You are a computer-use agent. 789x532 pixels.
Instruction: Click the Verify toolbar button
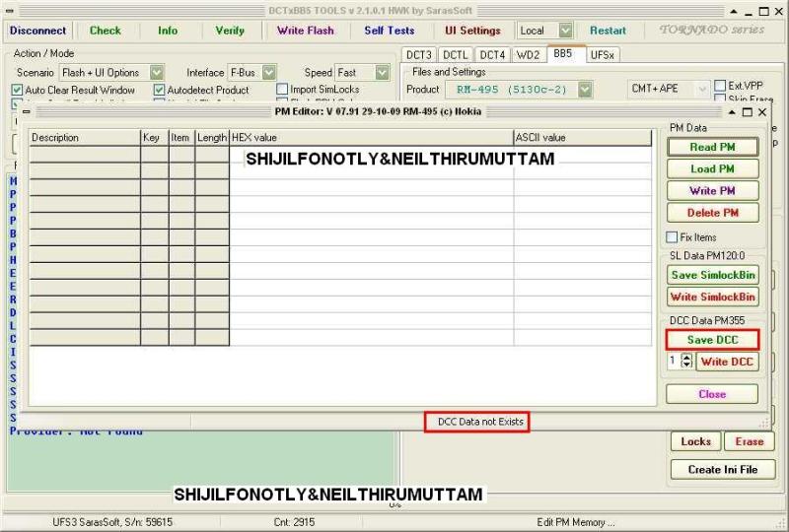coord(230,31)
